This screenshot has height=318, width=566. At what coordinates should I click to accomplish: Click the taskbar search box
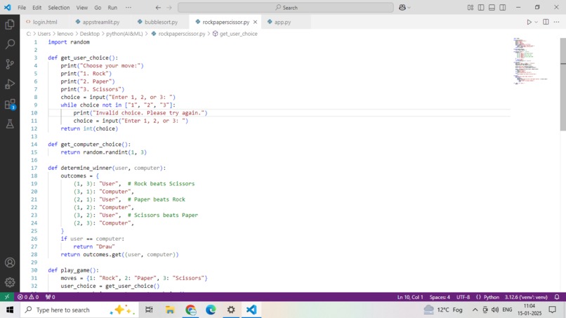pos(79,310)
